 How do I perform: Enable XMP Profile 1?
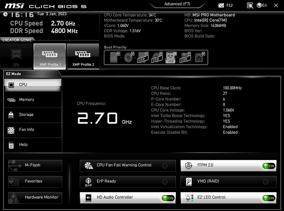[50, 57]
